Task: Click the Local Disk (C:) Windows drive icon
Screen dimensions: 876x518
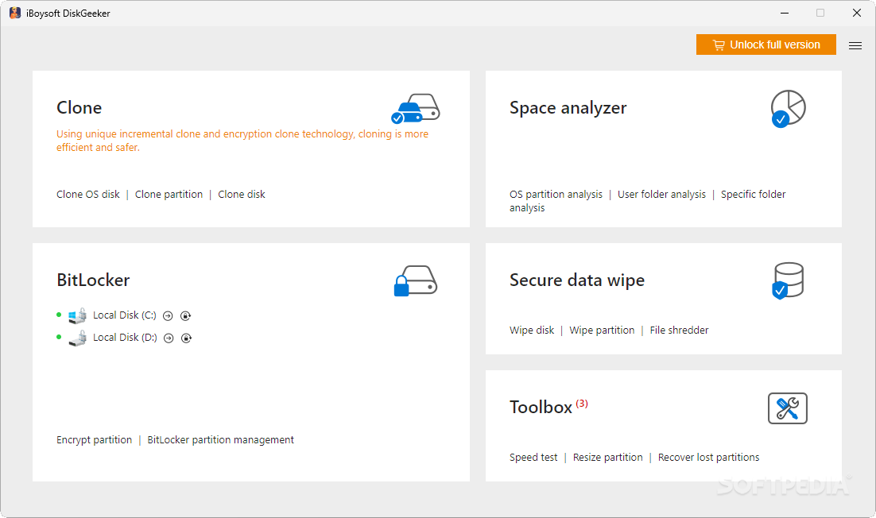Action: (x=78, y=316)
